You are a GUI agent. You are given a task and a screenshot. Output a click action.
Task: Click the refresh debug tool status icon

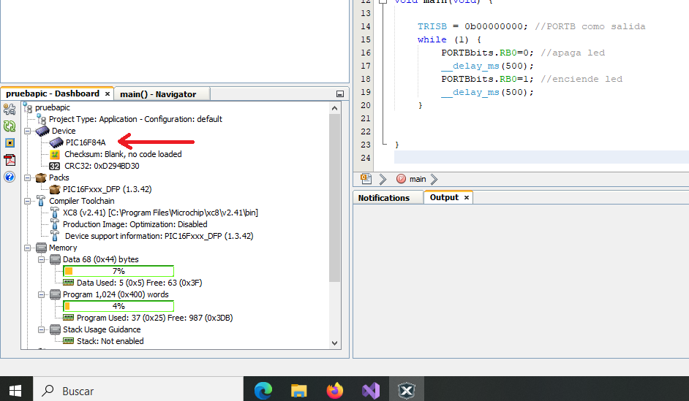click(x=10, y=126)
